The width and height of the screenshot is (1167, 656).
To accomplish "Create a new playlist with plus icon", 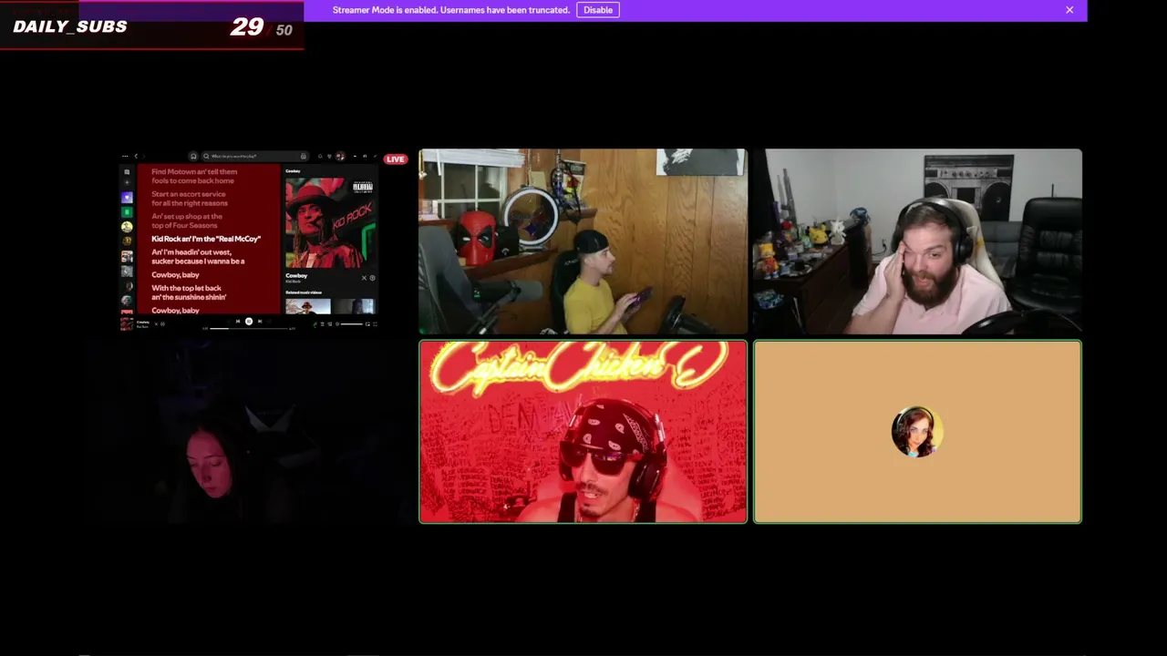I will coord(127,183).
